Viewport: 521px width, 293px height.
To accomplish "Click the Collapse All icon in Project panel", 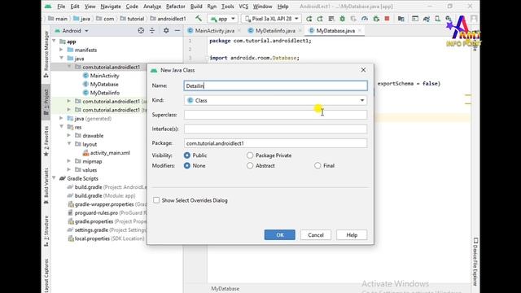I will click(x=152, y=31).
